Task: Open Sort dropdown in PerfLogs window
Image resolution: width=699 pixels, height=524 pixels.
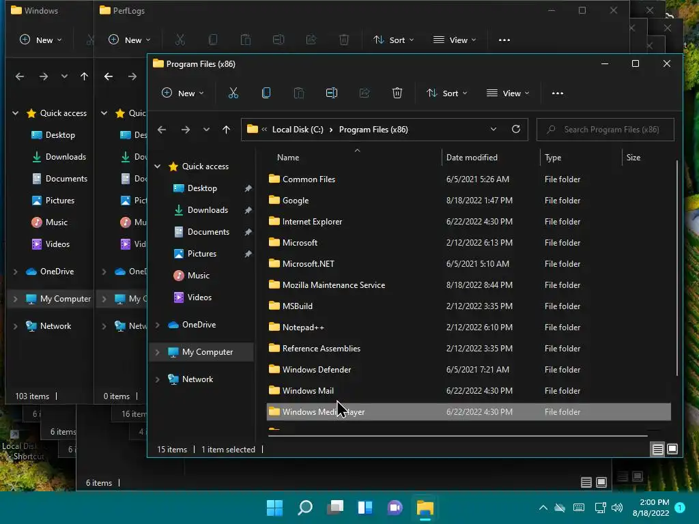Action: pyautogui.click(x=394, y=40)
